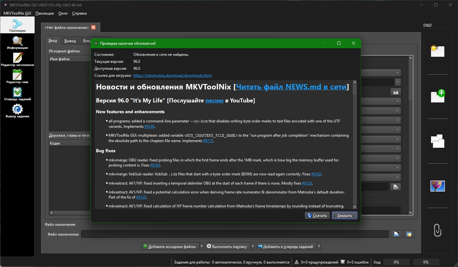Click the Добавить в очередь заданий button
The height and width of the screenshot is (267, 458).
tap(286, 246)
